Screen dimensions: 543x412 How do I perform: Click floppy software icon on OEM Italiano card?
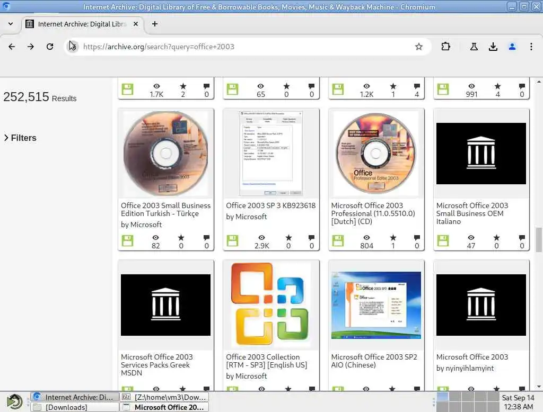click(443, 240)
